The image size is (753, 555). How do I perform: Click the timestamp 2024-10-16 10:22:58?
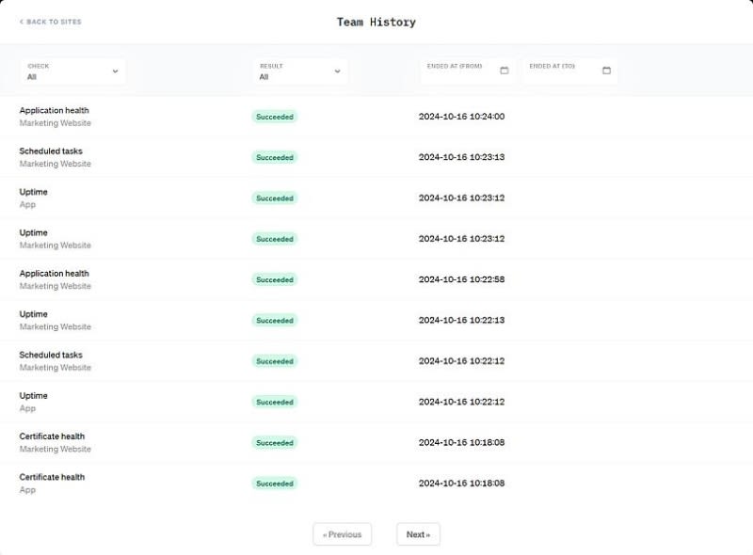(461, 279)
